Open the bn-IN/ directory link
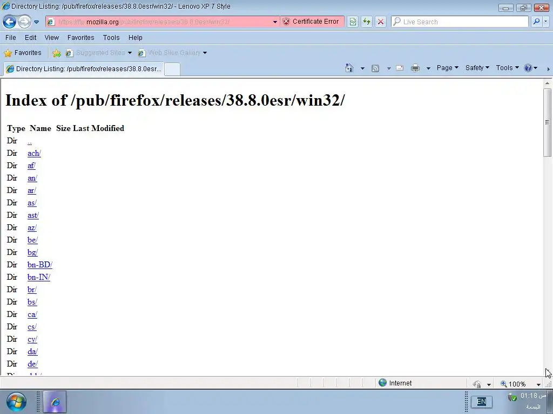553x414 pixels. [39, 277]
